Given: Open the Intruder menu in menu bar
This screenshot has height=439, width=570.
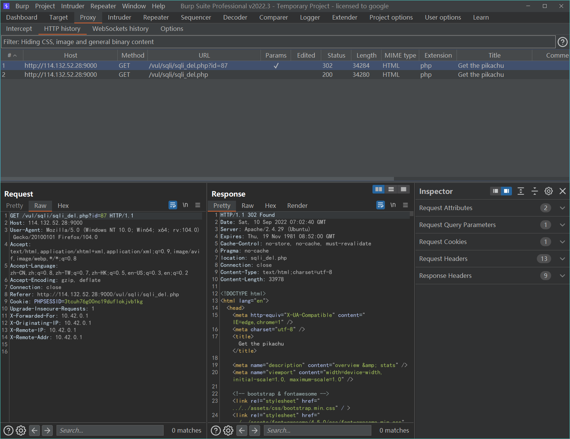Looking at the screenshot, I should click(x=73, y=6).
